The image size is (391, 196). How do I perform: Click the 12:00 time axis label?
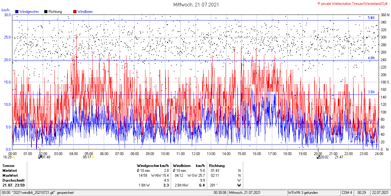coord(196,153)
